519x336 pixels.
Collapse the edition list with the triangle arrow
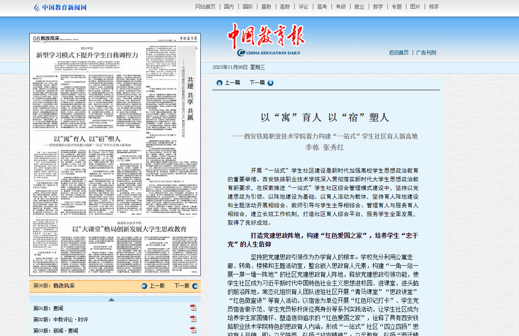[x=111, y=300]
